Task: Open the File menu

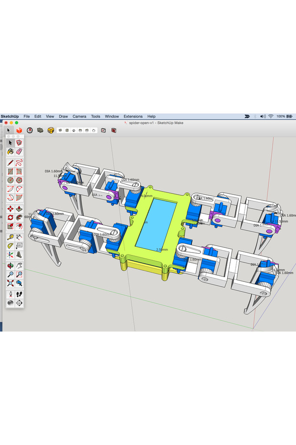Action: click(27, 116)
